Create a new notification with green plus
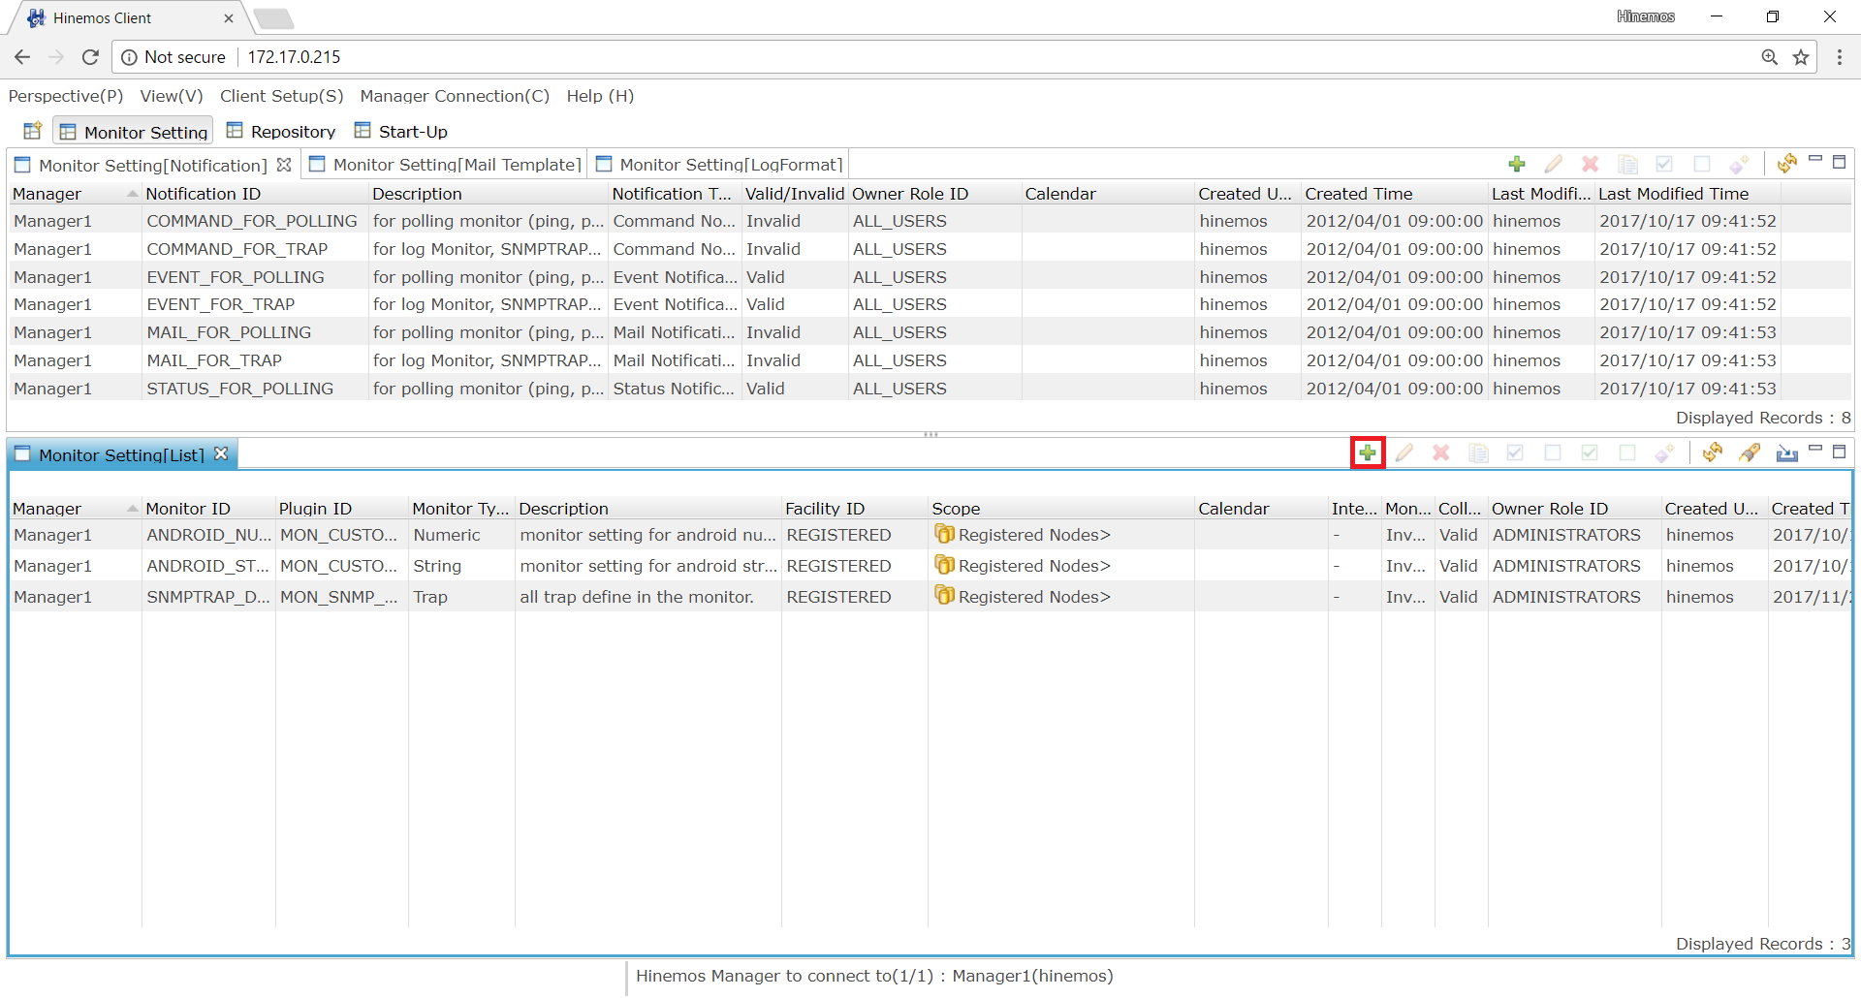This screenshot has width=1861, height=998. tap(1517, 164)
